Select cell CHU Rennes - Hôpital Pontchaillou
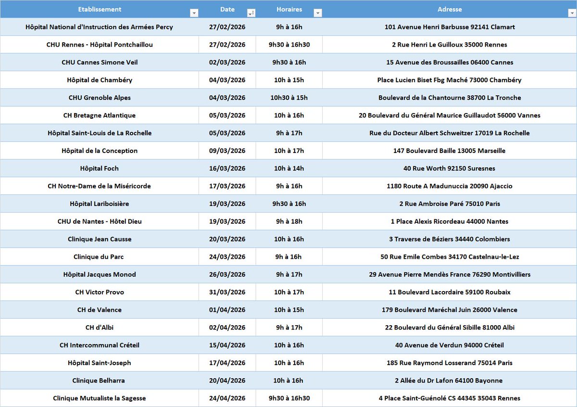577x407 pixels. point(100,45)
